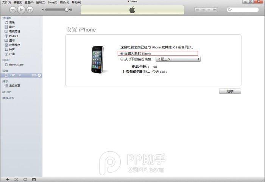Switch to grid view icon

point(209,9)
